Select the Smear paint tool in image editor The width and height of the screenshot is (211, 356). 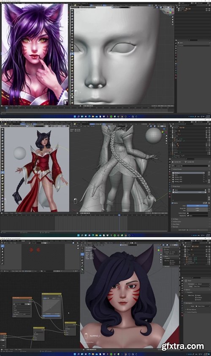pyautogui.click(x=3, y=252)
